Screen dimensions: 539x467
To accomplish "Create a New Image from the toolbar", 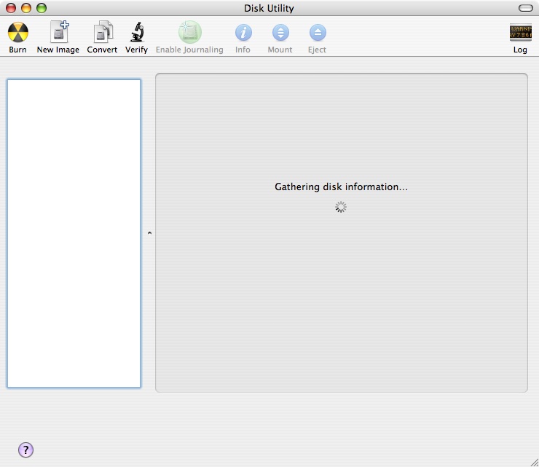I will click(x=59, y=32).
